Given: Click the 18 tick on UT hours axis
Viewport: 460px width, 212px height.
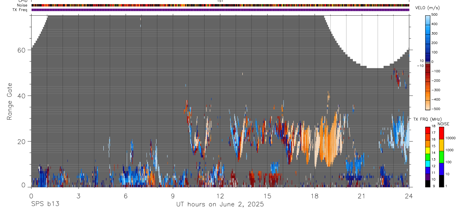Looking at the screenshot, I should pos(314,196).
